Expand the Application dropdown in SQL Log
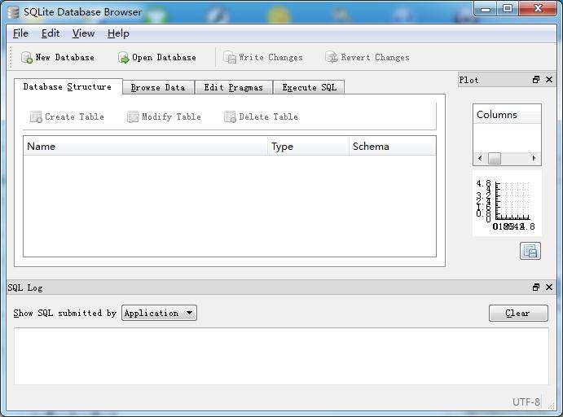Image resolution: width=563 pixels, height=417 pixels. pyautogui.click(x=159, y=313)
